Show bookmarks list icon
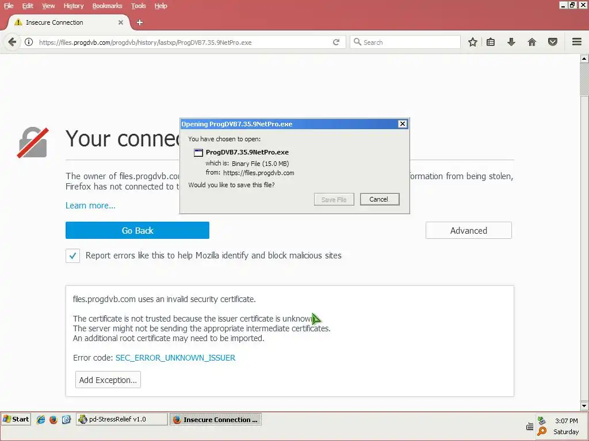Viewport: 589px width, 441px height. [x=491, y=42]
